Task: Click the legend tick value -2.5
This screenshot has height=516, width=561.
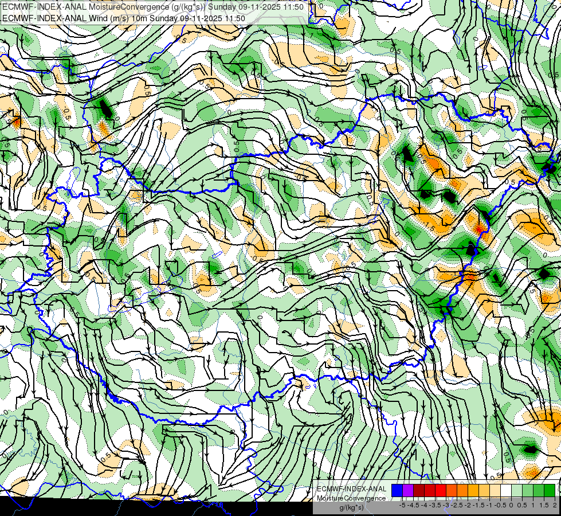Action: tap(457, 505)
